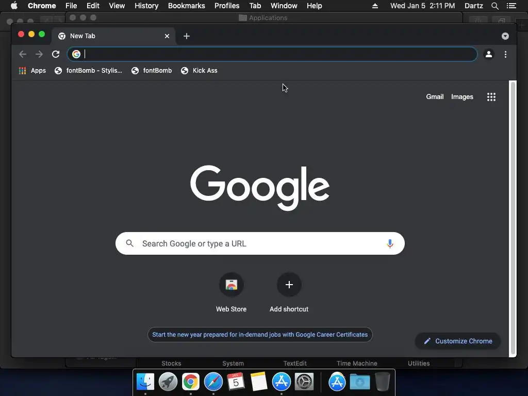This screenshot has width=528, height=396.
Task: Open the Profiles menu
Action: tap(227, 6)
